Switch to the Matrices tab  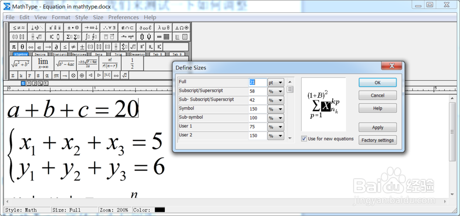pos(79,54)
